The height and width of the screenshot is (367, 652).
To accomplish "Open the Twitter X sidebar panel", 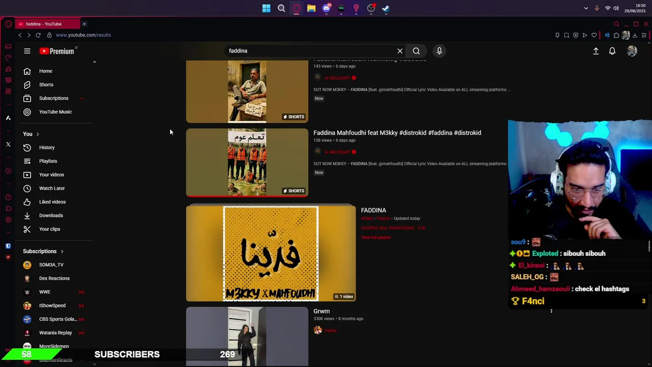I will (x=8, y=144).
